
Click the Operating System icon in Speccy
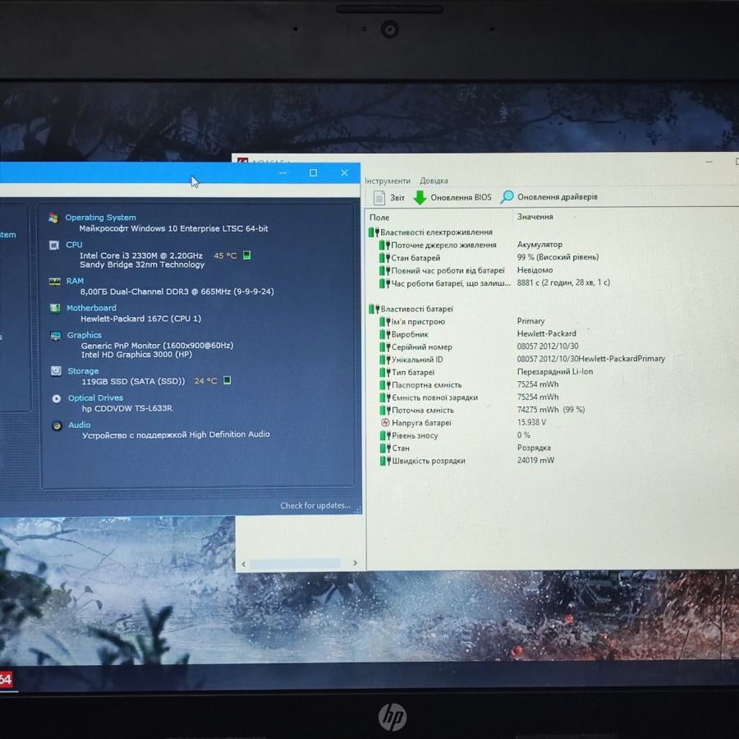(x=53, y=218)
